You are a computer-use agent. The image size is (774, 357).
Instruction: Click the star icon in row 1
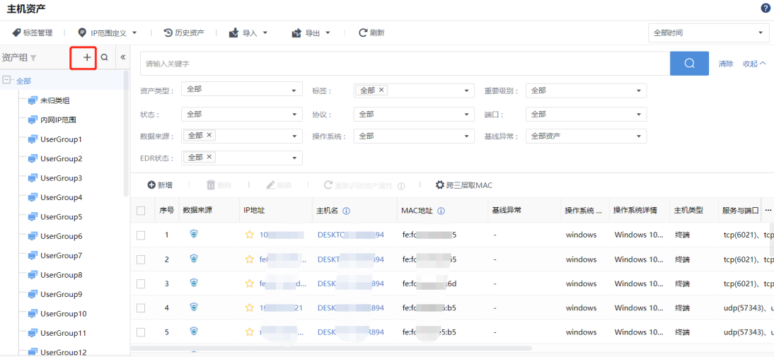tap(249, 235)
